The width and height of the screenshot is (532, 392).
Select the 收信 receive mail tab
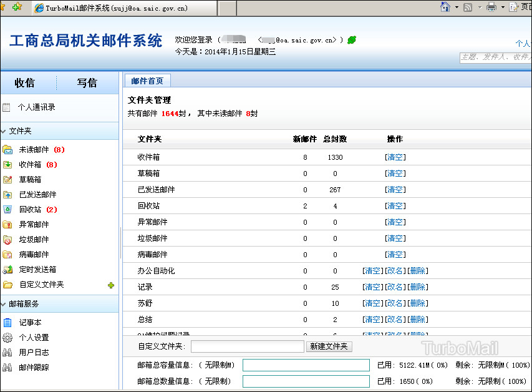coord(25,83)
